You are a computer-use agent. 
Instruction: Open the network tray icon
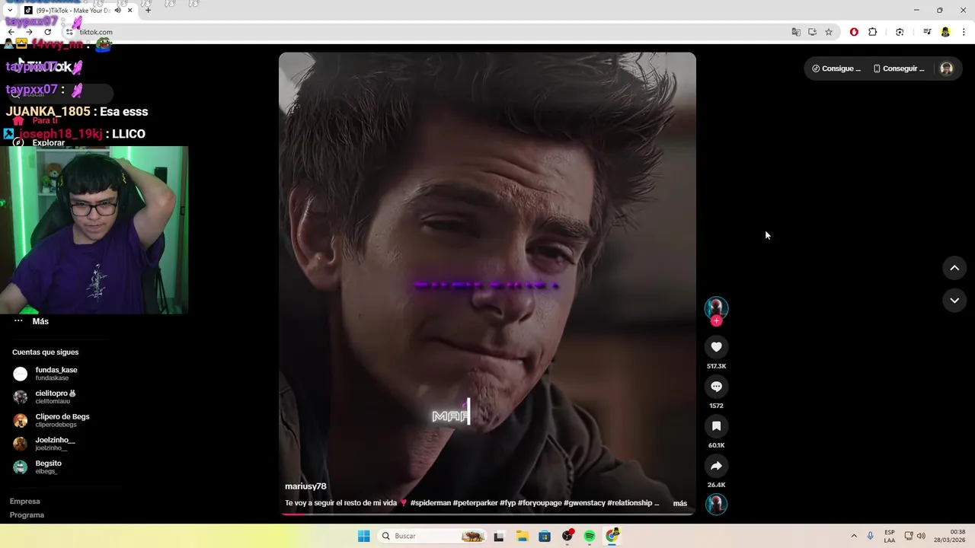[x=909, y=536]
